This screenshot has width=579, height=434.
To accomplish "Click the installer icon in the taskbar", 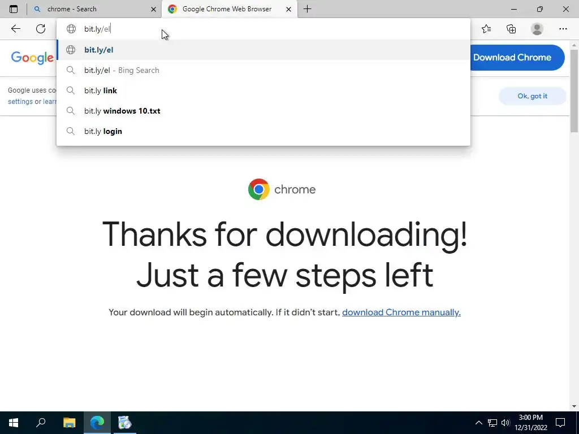I will pyautogui.click(x=125, y=423).
